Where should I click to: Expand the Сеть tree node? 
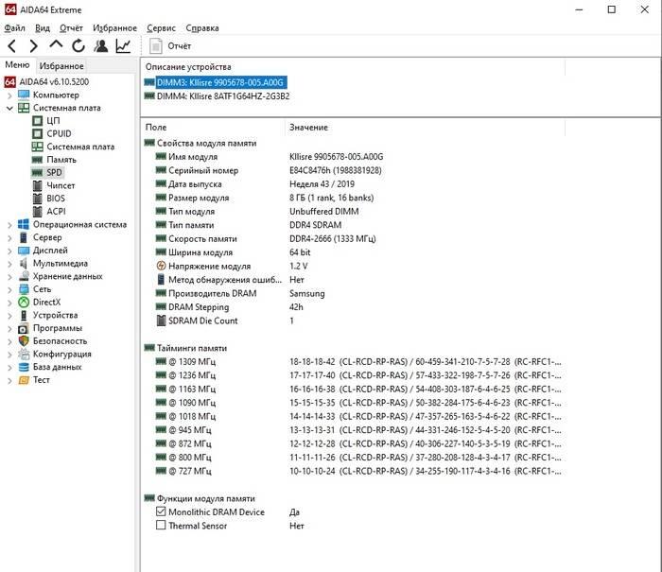[x=9, y=289]
